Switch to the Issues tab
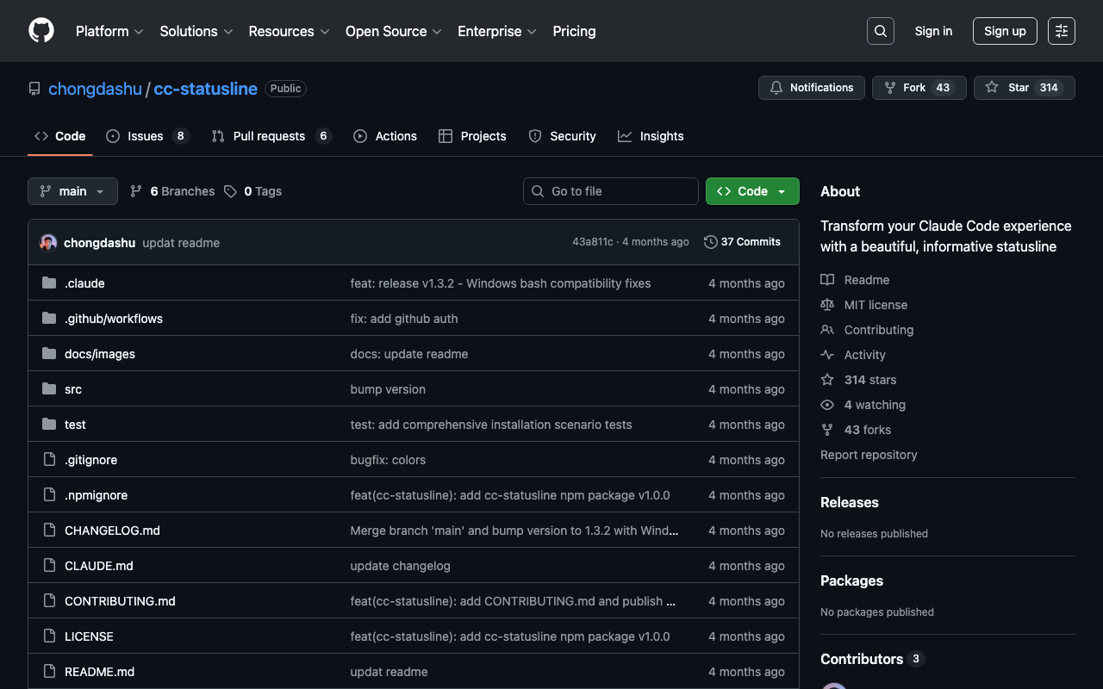This screenshot has height=689, width=1103. coord(146,136)
